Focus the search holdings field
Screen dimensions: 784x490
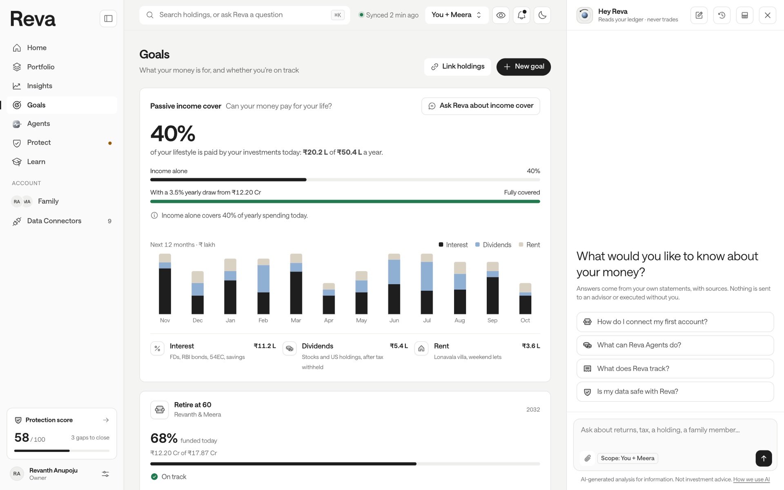click(x=245, y=15)
